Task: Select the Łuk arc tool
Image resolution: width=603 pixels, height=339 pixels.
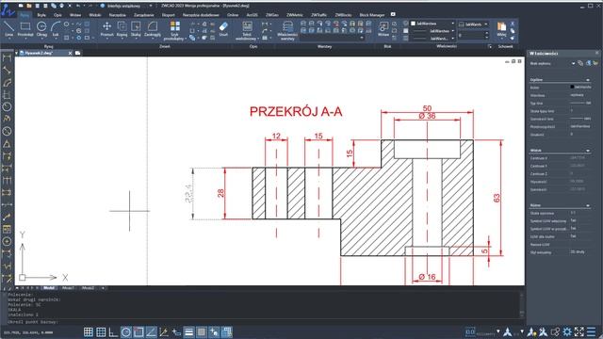Action: point(56,29)
